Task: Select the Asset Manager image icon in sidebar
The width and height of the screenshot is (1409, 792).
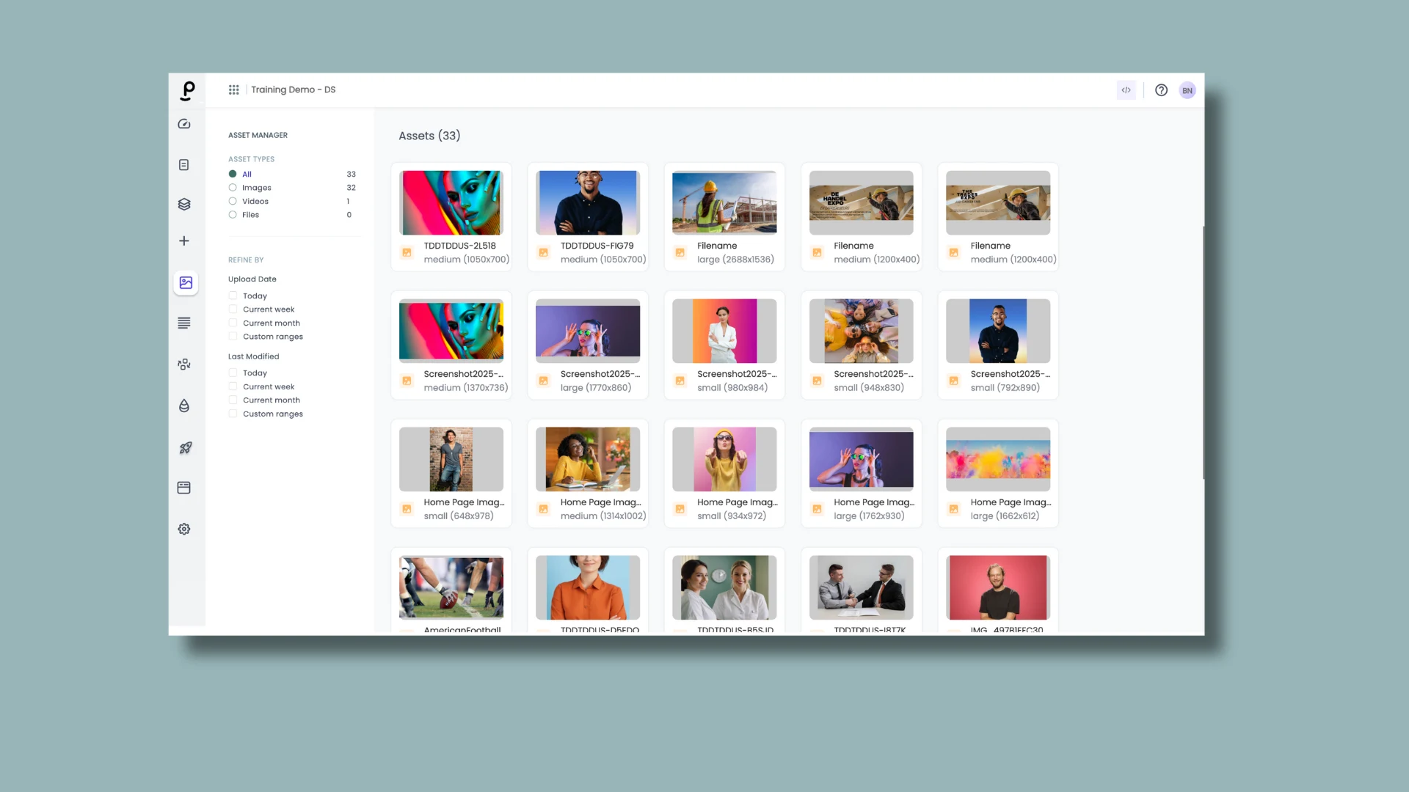Action: (186, 282)
